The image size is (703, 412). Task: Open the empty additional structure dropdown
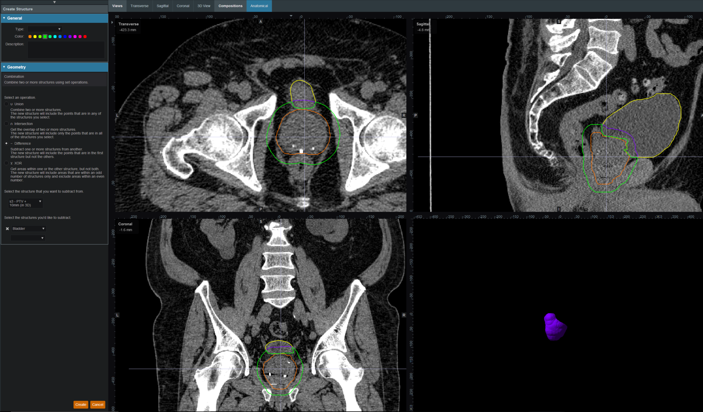click(x=28, y=238)
